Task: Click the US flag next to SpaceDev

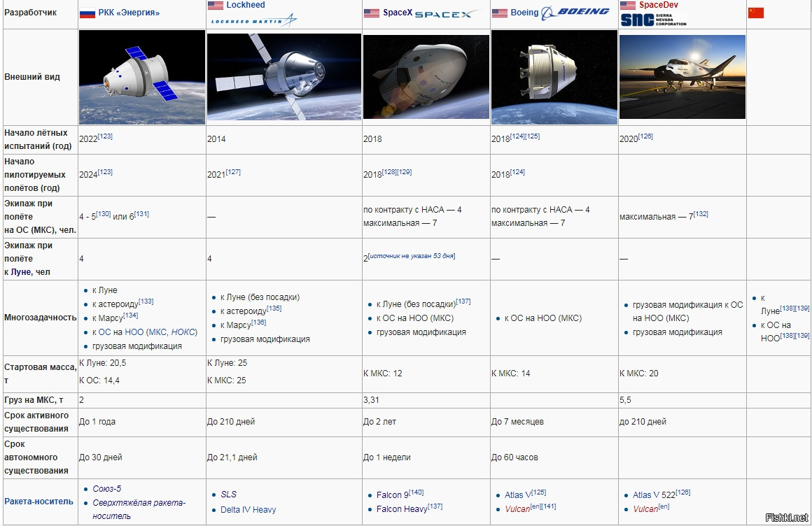Action: [x=628, y=5]
